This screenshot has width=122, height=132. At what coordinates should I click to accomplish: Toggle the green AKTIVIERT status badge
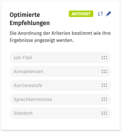click(81, 14)
